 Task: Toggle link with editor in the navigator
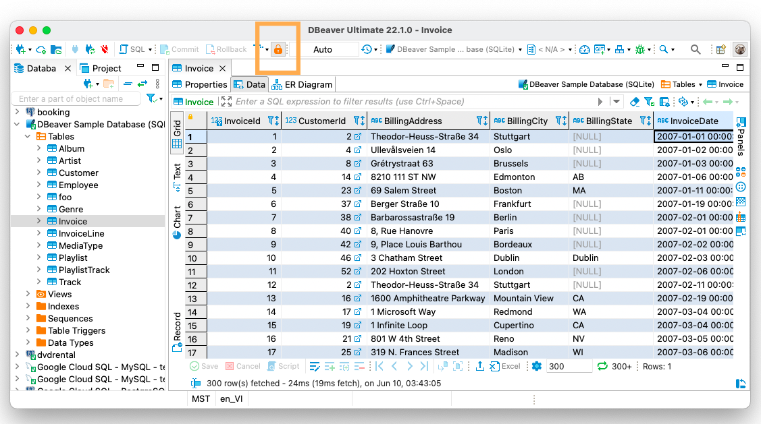pos(142,84)
